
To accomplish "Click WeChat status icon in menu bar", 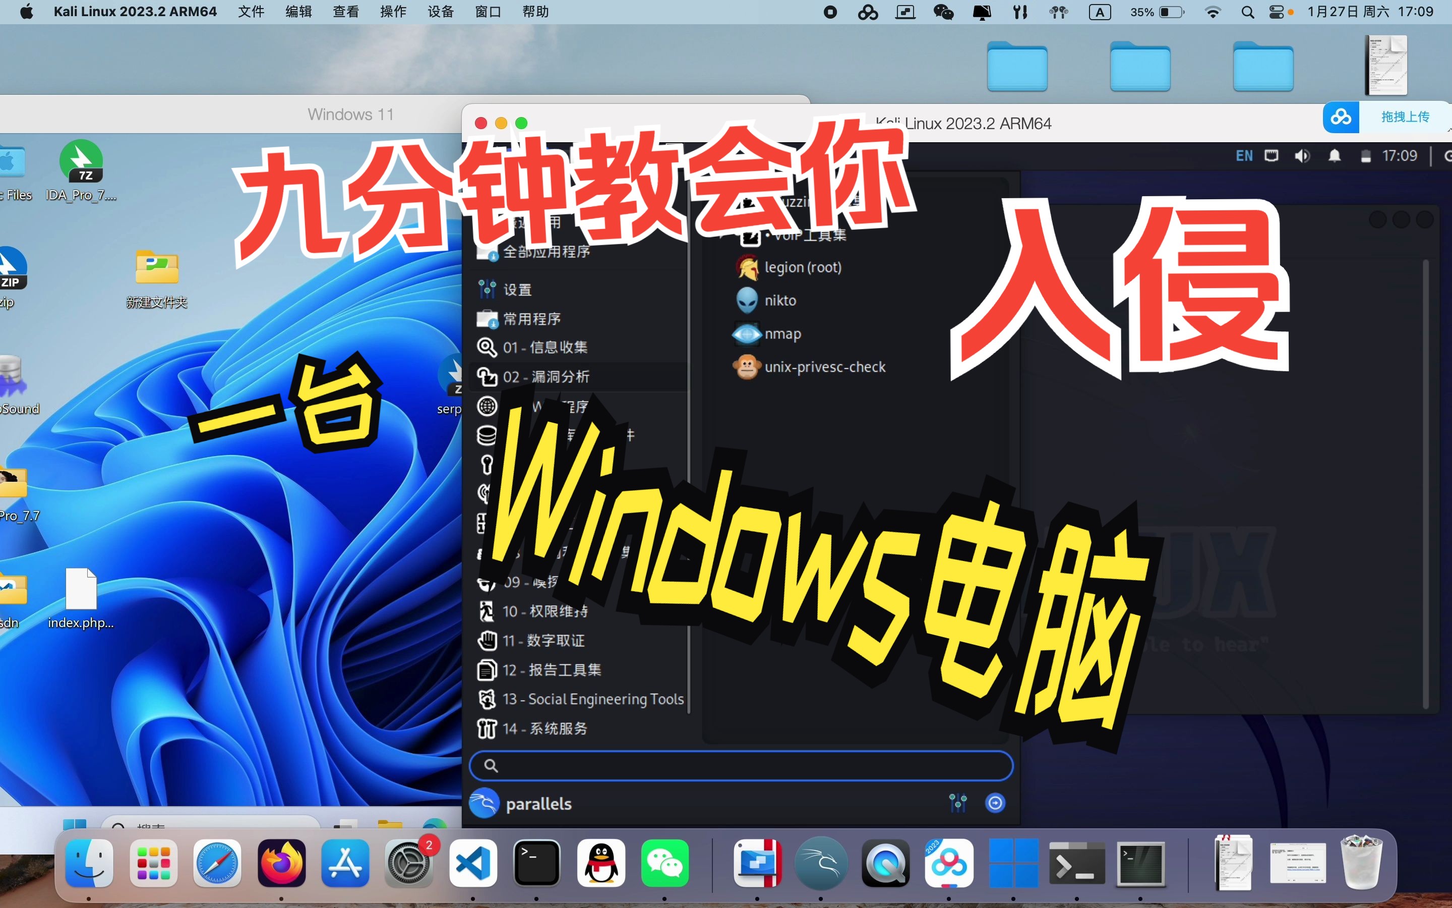I will coord(943,12).
